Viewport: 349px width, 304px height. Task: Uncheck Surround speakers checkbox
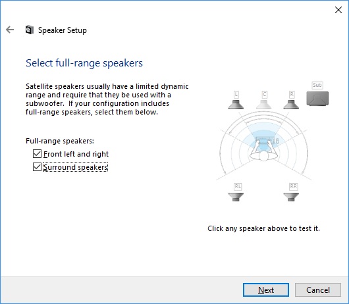tap(37, 166)
